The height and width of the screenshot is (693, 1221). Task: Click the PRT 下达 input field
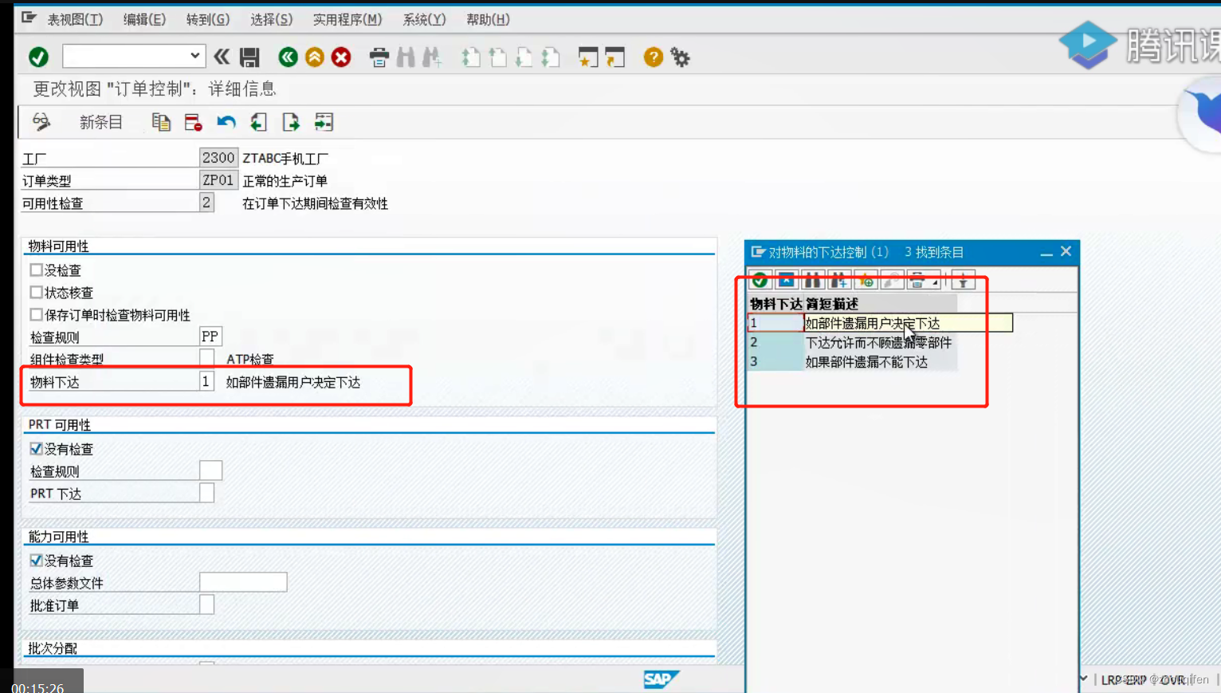(x=206, y=493)
